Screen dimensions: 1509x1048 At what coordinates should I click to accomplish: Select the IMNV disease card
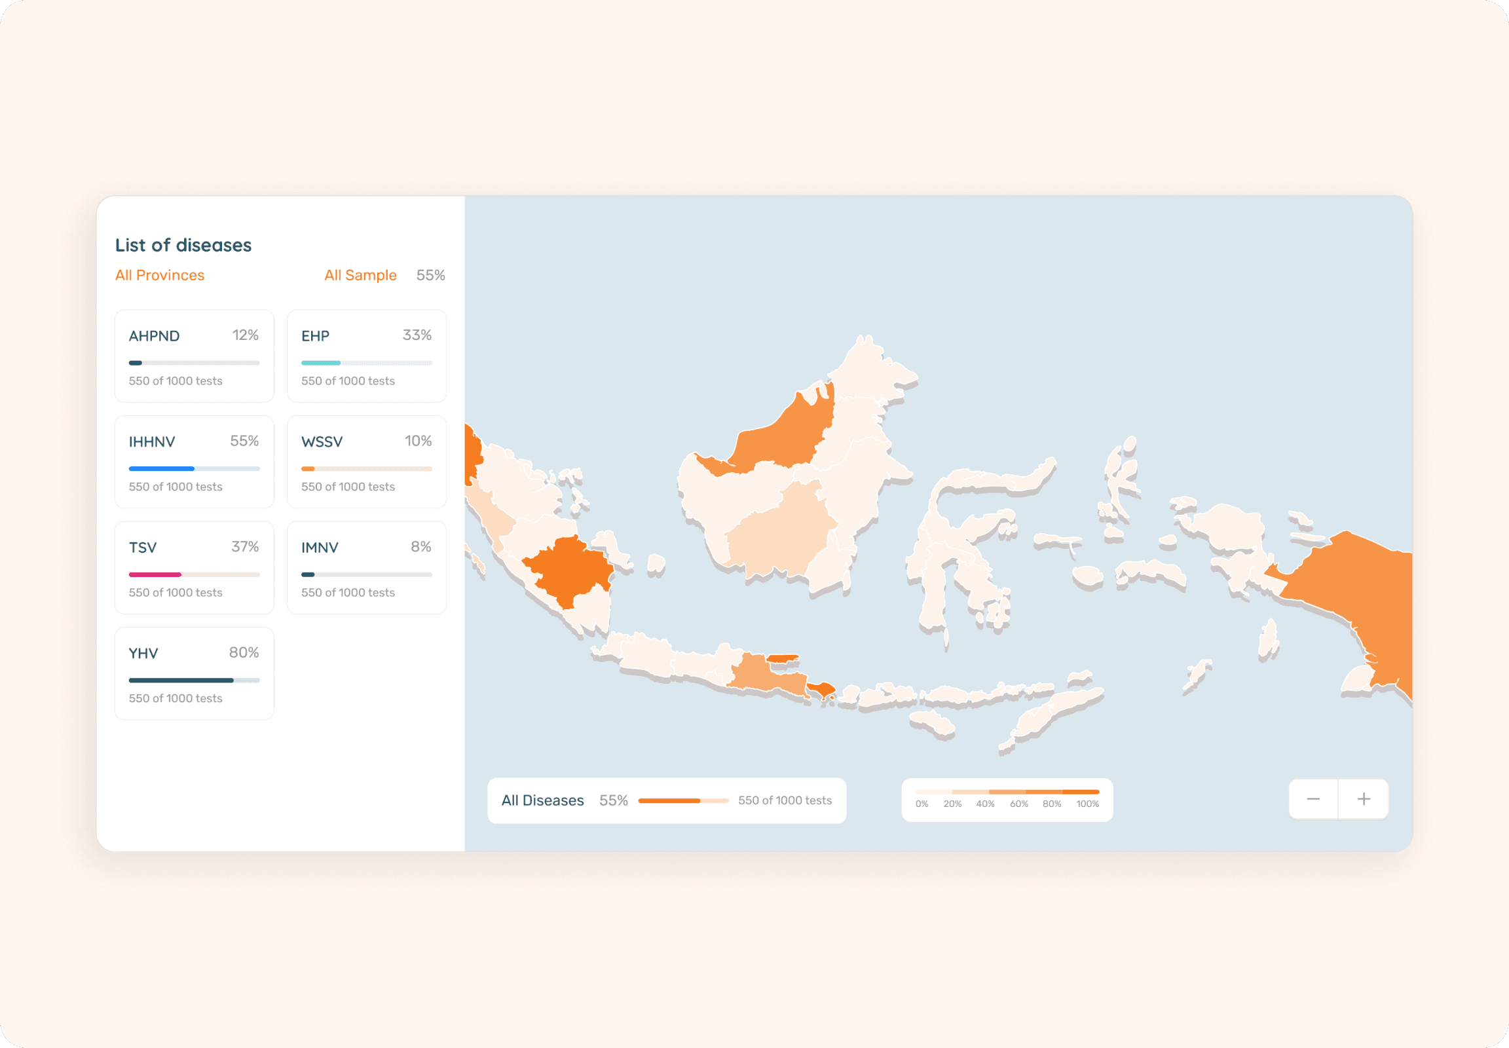click(x=365, y=567)
